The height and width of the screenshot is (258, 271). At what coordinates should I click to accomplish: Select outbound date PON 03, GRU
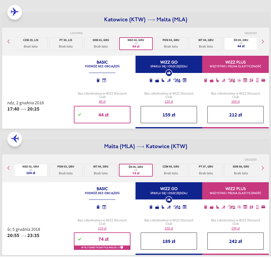[x=171, y=44]
